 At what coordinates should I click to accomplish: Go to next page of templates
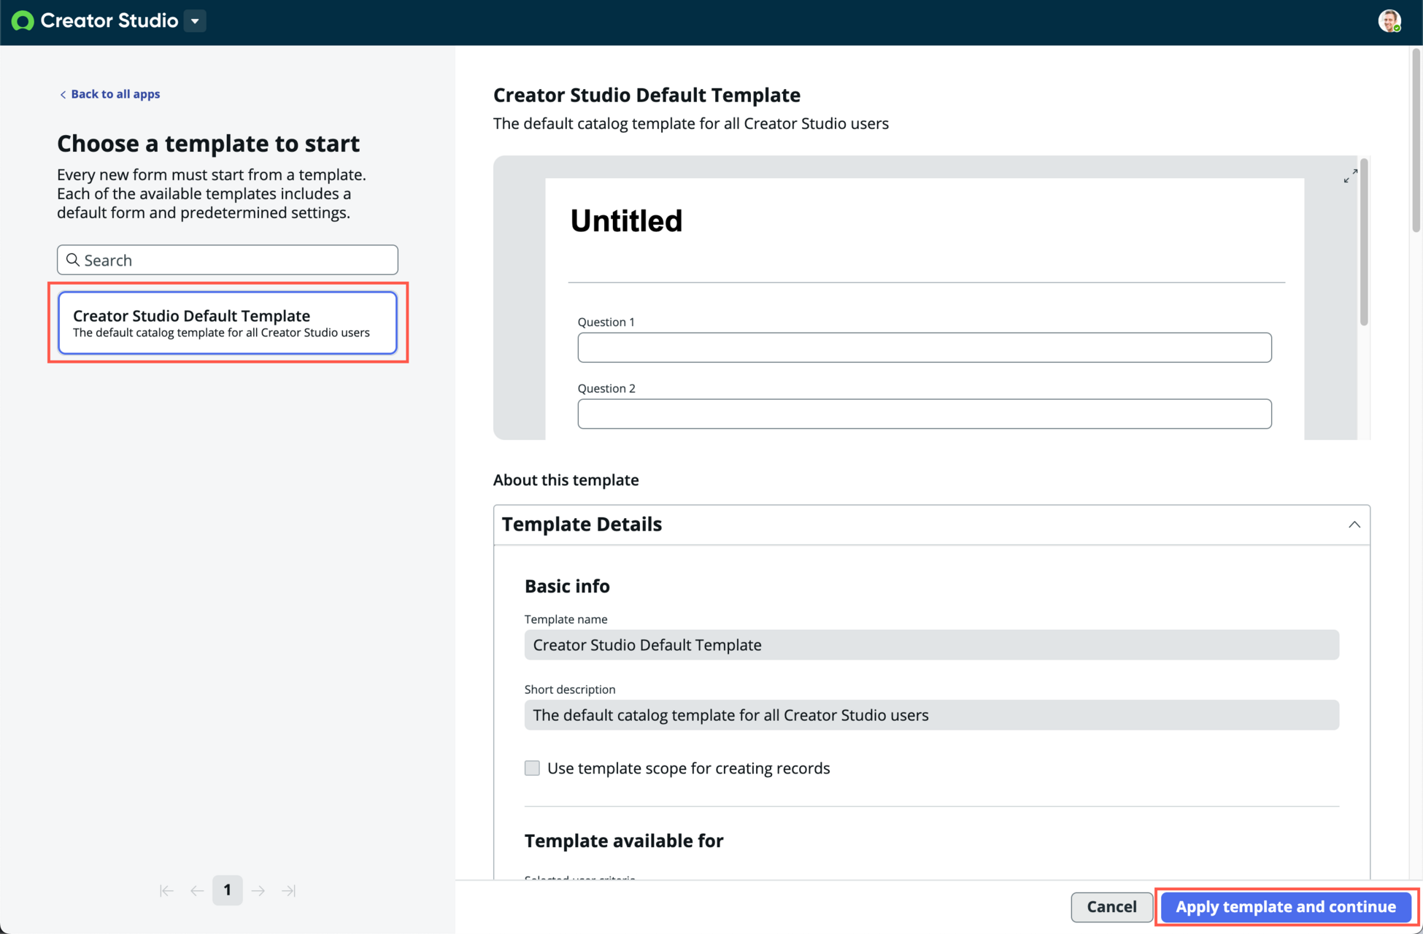pos(258,891)
